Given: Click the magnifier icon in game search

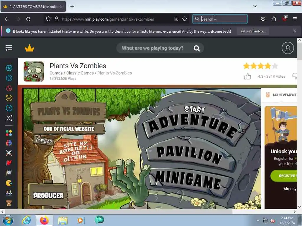Looking at the screenshot, I should (x=197, y=48).
